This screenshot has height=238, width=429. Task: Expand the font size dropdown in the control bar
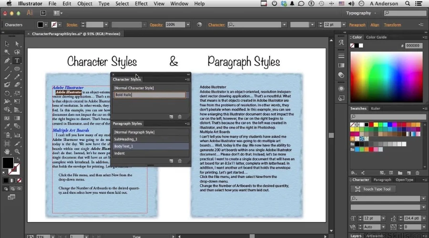(344, 25)
